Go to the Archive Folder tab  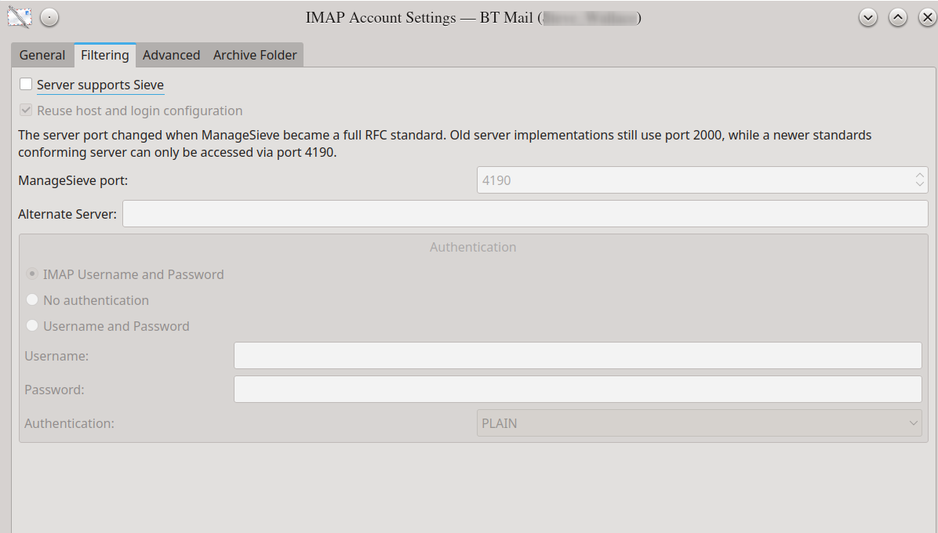pos(255,55)
